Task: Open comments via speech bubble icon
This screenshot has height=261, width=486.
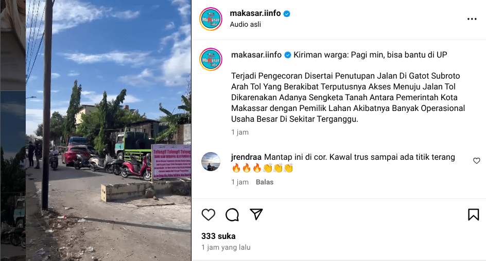Action: pos(232,215)
